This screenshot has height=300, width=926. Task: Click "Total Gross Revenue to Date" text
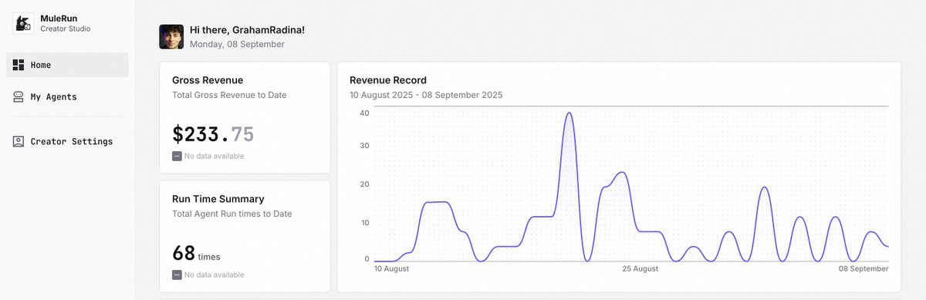[x=229, y=95]
